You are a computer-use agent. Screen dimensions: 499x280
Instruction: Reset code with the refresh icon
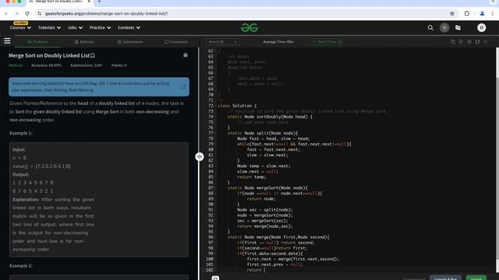pyautogui.click(x=477, y=41)
